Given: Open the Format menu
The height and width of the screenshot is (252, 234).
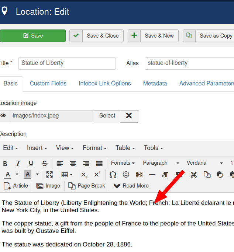Looking at the screenshot, I should tap(94, 148).
